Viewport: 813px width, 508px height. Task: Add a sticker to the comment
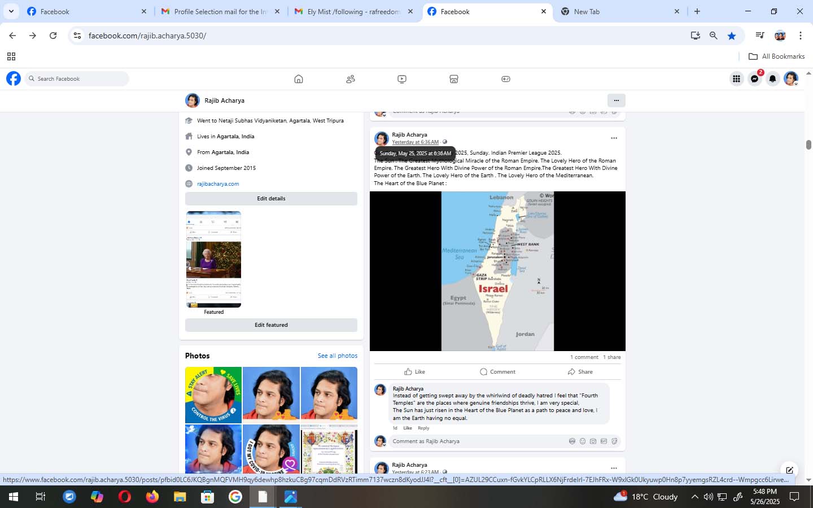pyautogui.click(x=614, y=441)
